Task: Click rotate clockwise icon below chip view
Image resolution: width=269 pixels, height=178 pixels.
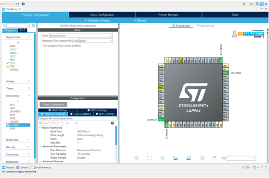Action: pyautogui.click(x=175, y=158)
